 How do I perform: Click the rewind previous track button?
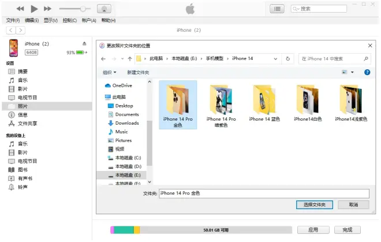[20, 9]
